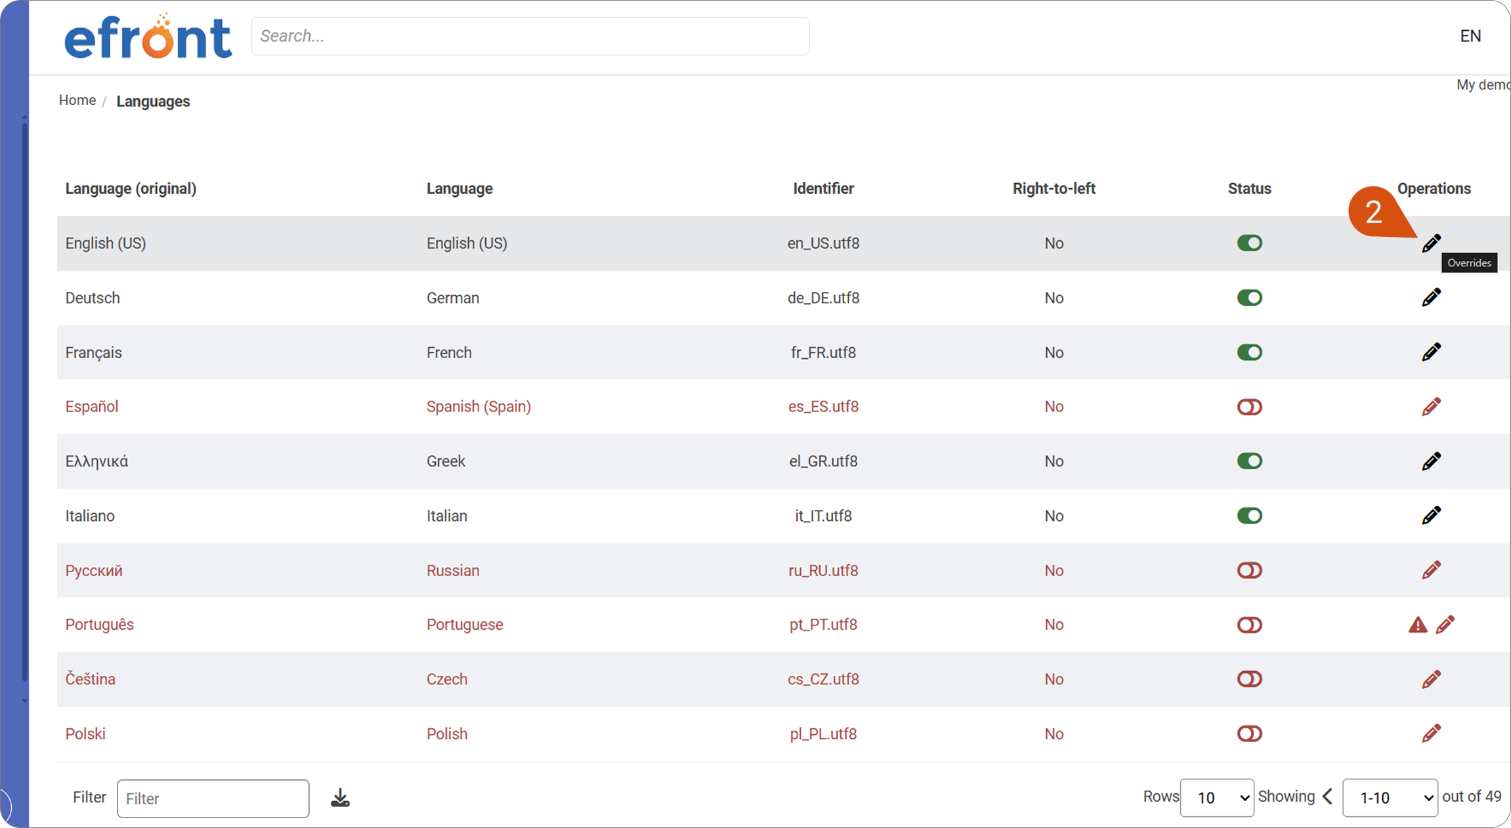Go to previous page arrow

[1327, 797]
